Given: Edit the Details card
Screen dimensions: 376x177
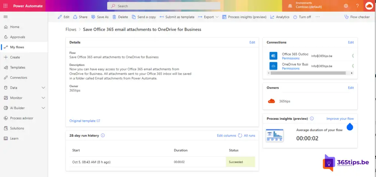Looking at the screenshot, I should [252, 43].
